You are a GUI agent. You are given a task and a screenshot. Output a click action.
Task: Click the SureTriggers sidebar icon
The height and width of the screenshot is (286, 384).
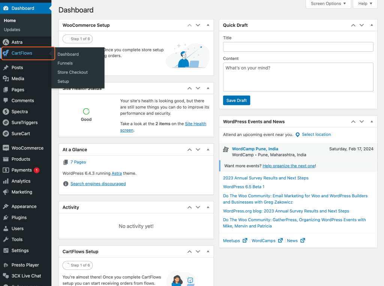coord(6,123)
